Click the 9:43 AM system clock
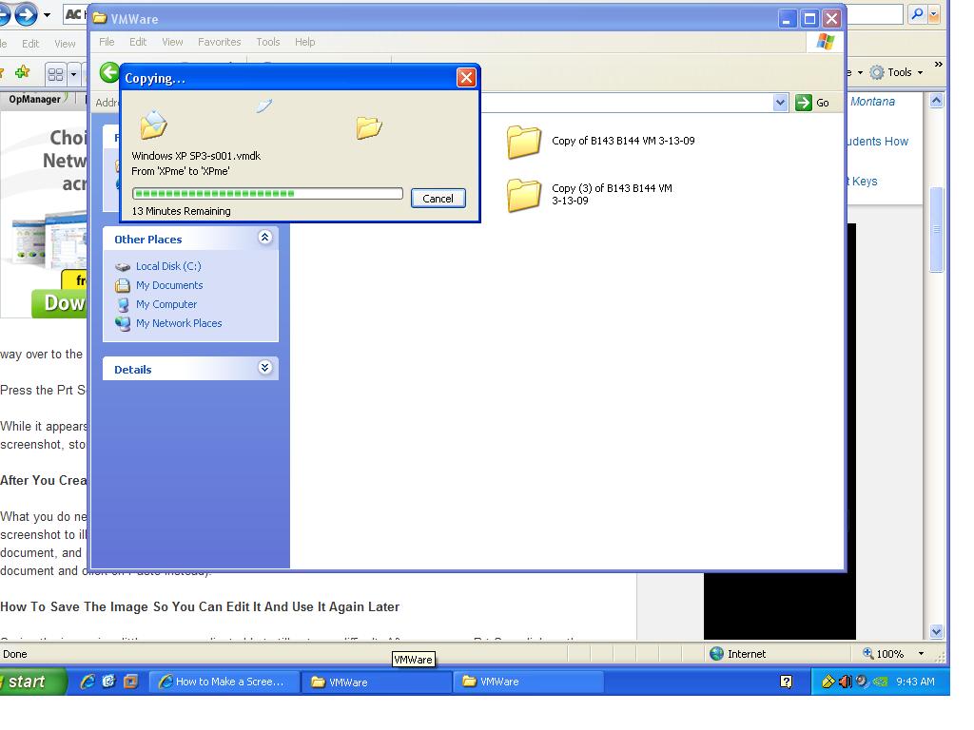 [915, 682]
